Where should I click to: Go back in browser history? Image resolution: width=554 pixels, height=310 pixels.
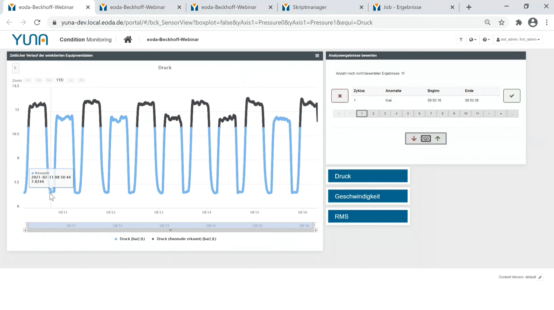tap(9, 22)
